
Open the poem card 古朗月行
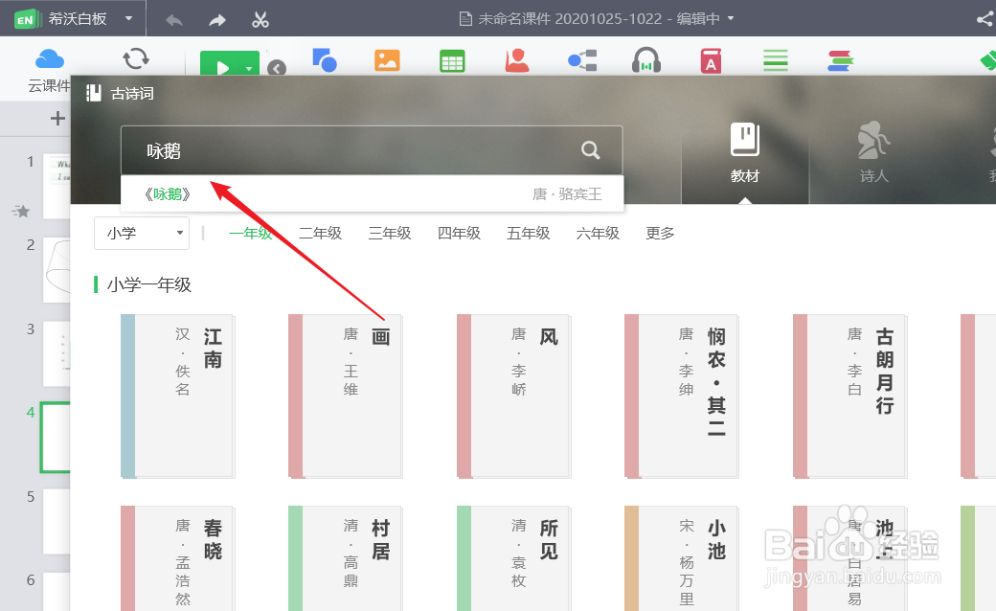click(x=849, y=396)
